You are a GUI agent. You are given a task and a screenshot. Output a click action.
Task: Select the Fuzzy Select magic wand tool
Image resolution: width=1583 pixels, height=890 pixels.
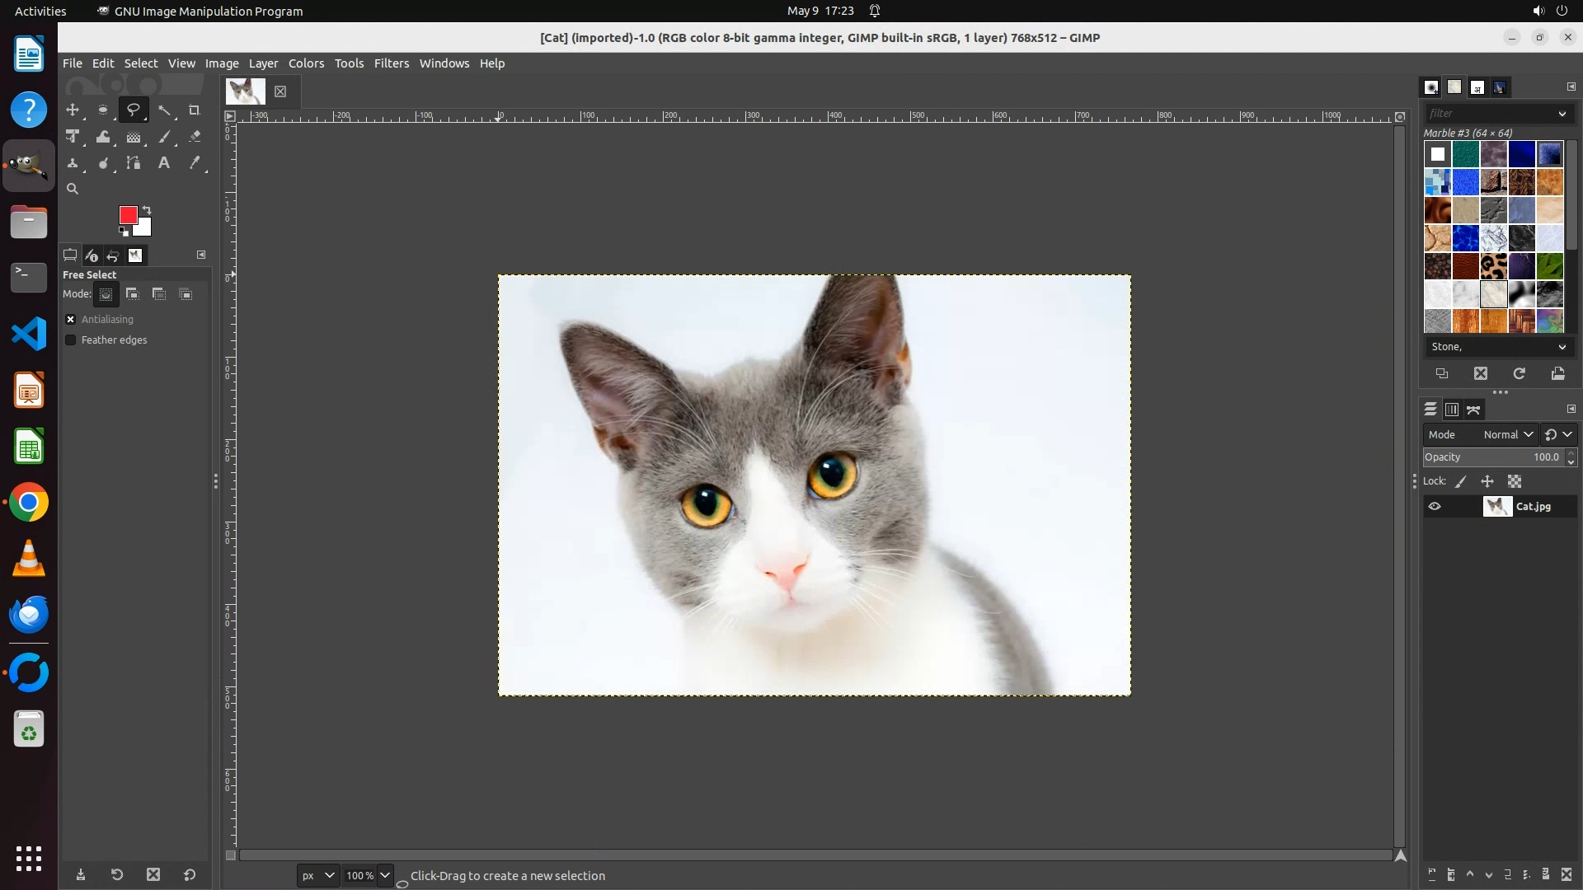pos(165,110)
